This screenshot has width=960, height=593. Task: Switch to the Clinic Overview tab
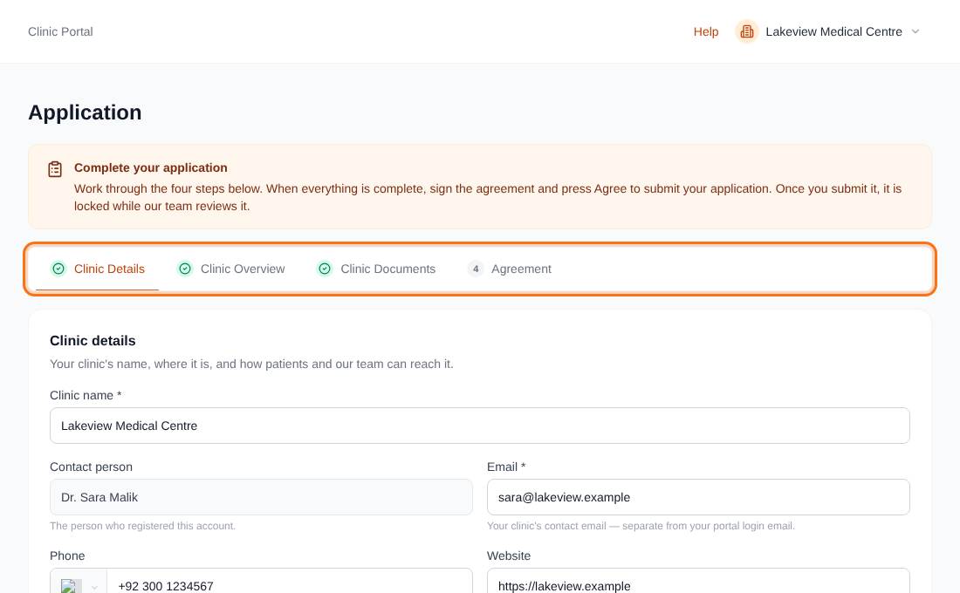(230, 269)
